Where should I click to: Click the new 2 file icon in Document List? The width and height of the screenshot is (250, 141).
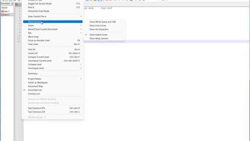pyautogui.click(x=2, y=15)
